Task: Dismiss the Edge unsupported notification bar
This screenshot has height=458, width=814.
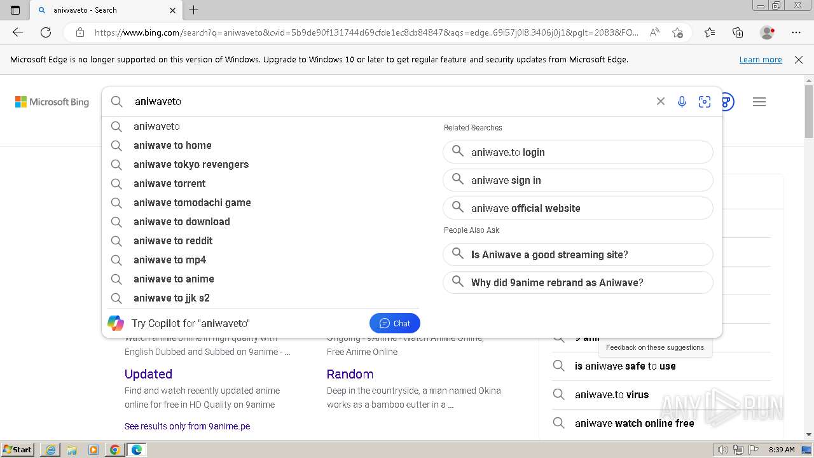Action: (x=799, y=60)
